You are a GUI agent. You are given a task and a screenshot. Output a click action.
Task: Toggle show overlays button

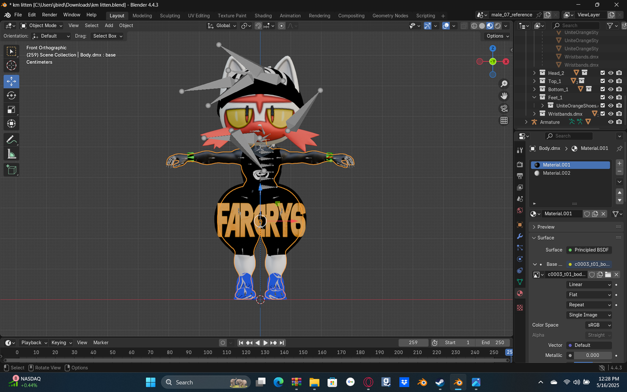446,25
